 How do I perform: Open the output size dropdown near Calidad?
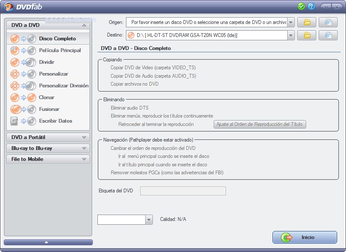[149, 220]
